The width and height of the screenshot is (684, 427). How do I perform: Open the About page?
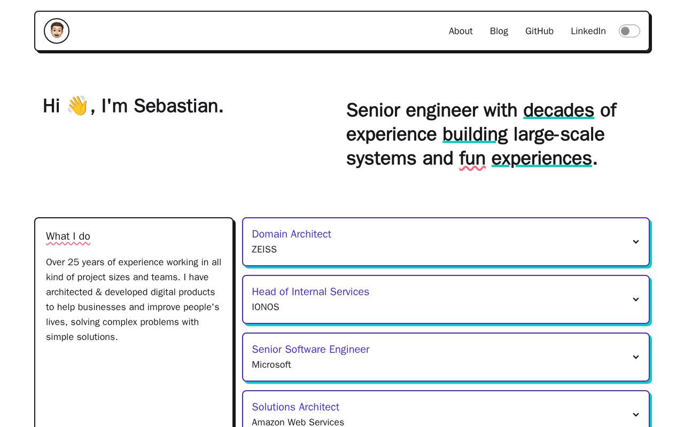pyautogui.click(x=461, y=31)
